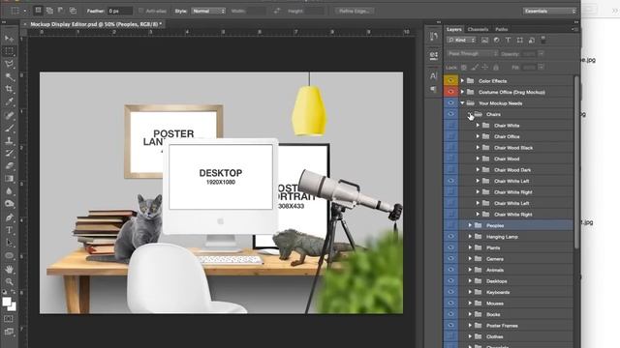Screen dimensions: 620x348
Task: Toggle the Anti-alias checkbox
Action: click(141, 11)
